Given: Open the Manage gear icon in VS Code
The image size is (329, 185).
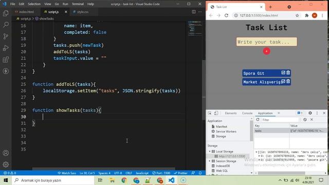Looking at the screenshot, I should click(6, 164).
